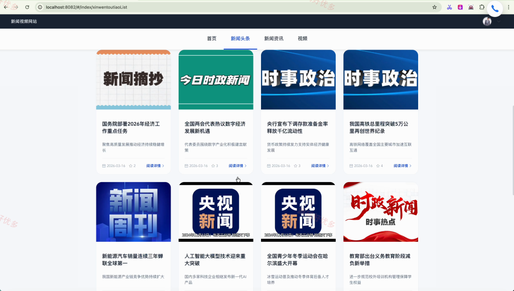Open title 我国高铁总里程突破5万公里
This screenshot has width=514, height=291.
click(378, 127)
